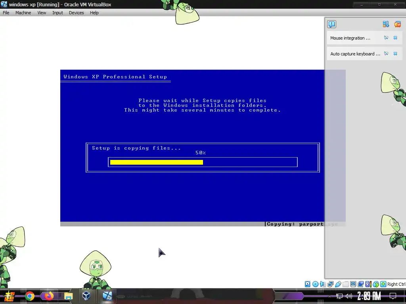Switch to the xp VM taskbar button
The height and width of the screenshot is (304, 406).
(107, 296)
